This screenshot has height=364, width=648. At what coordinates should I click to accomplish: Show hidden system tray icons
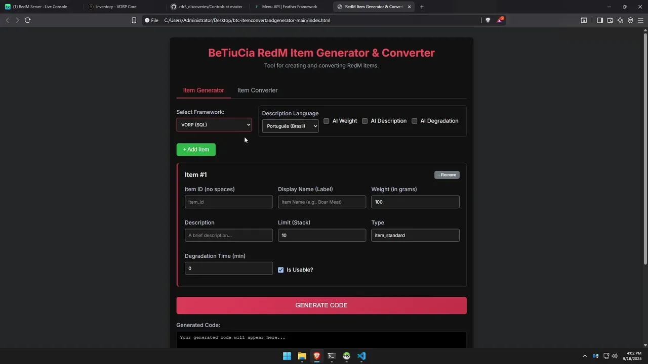pyautogui.click(x=585, y=356)
